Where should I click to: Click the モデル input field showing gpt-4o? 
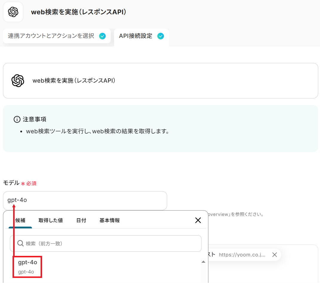click(85, 200)
